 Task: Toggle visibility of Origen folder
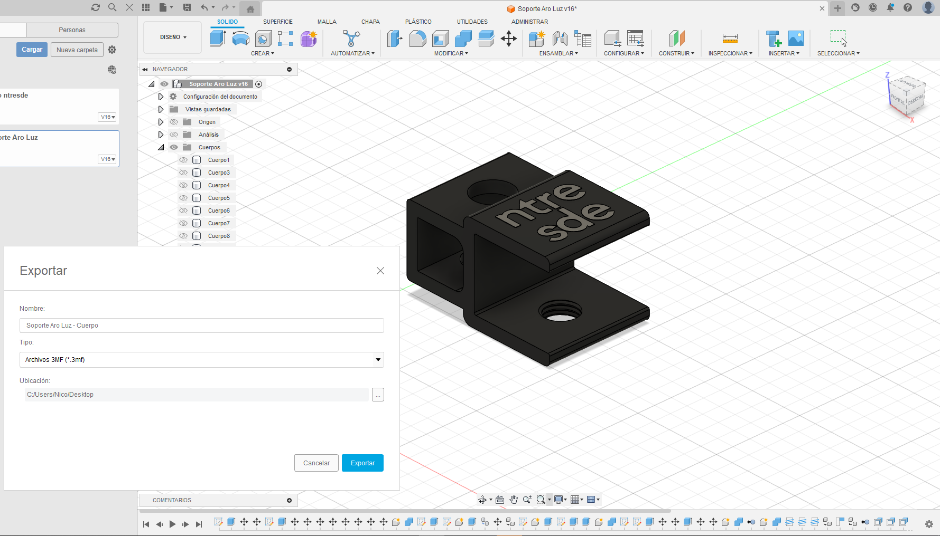(x=174, y=122)
